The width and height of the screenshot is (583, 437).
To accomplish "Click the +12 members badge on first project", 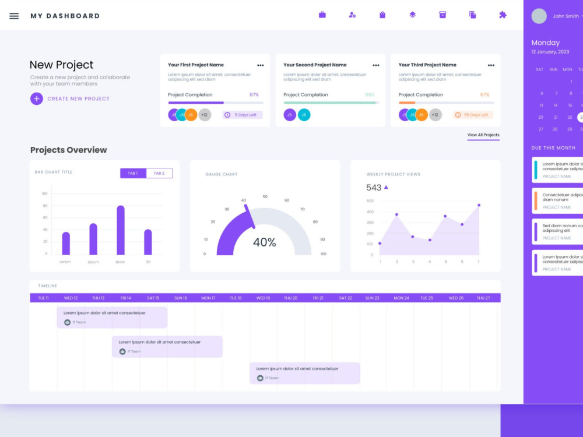I will (x=205, y=115).
